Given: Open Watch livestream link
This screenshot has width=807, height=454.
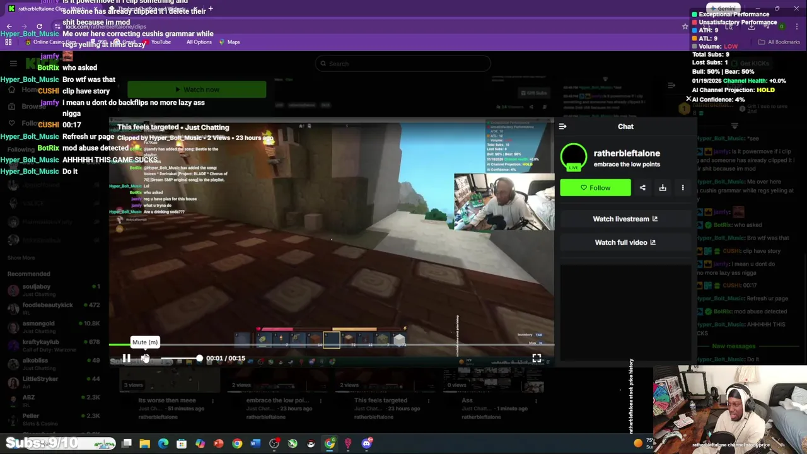Looking at the screenshot, I should (625, 219).
